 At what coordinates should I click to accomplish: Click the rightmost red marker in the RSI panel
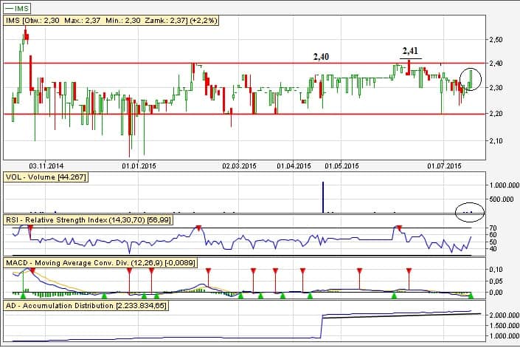(399, 228)
